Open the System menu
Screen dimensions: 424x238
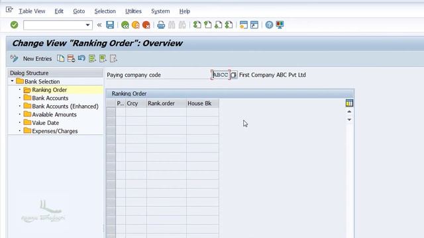pos(160,11)
